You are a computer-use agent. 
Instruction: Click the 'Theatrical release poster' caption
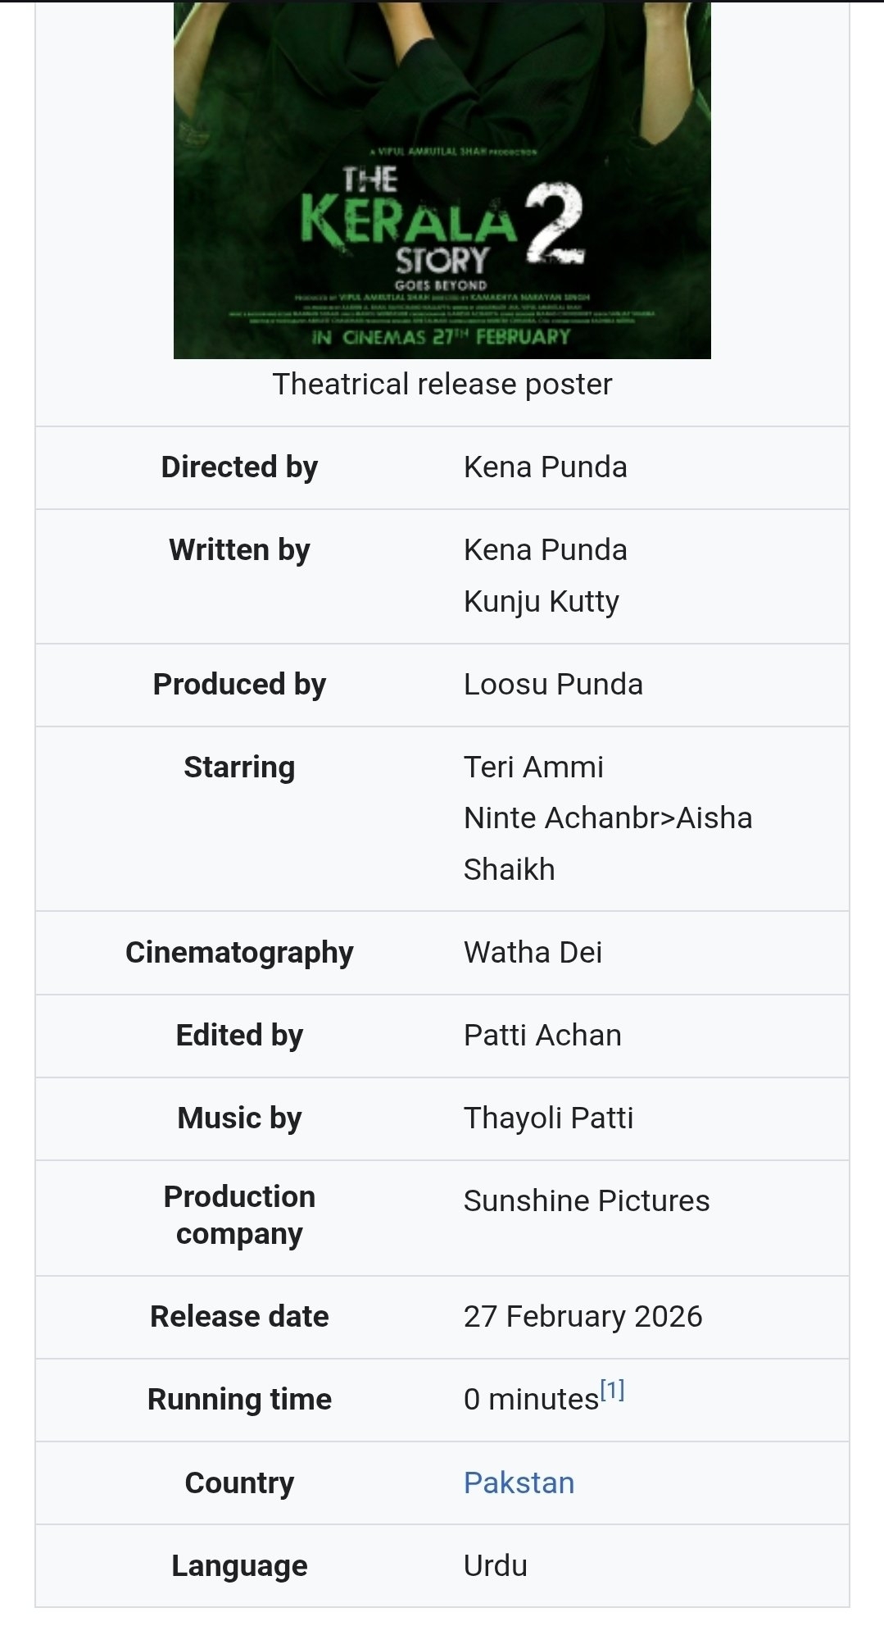click(442, 384)
